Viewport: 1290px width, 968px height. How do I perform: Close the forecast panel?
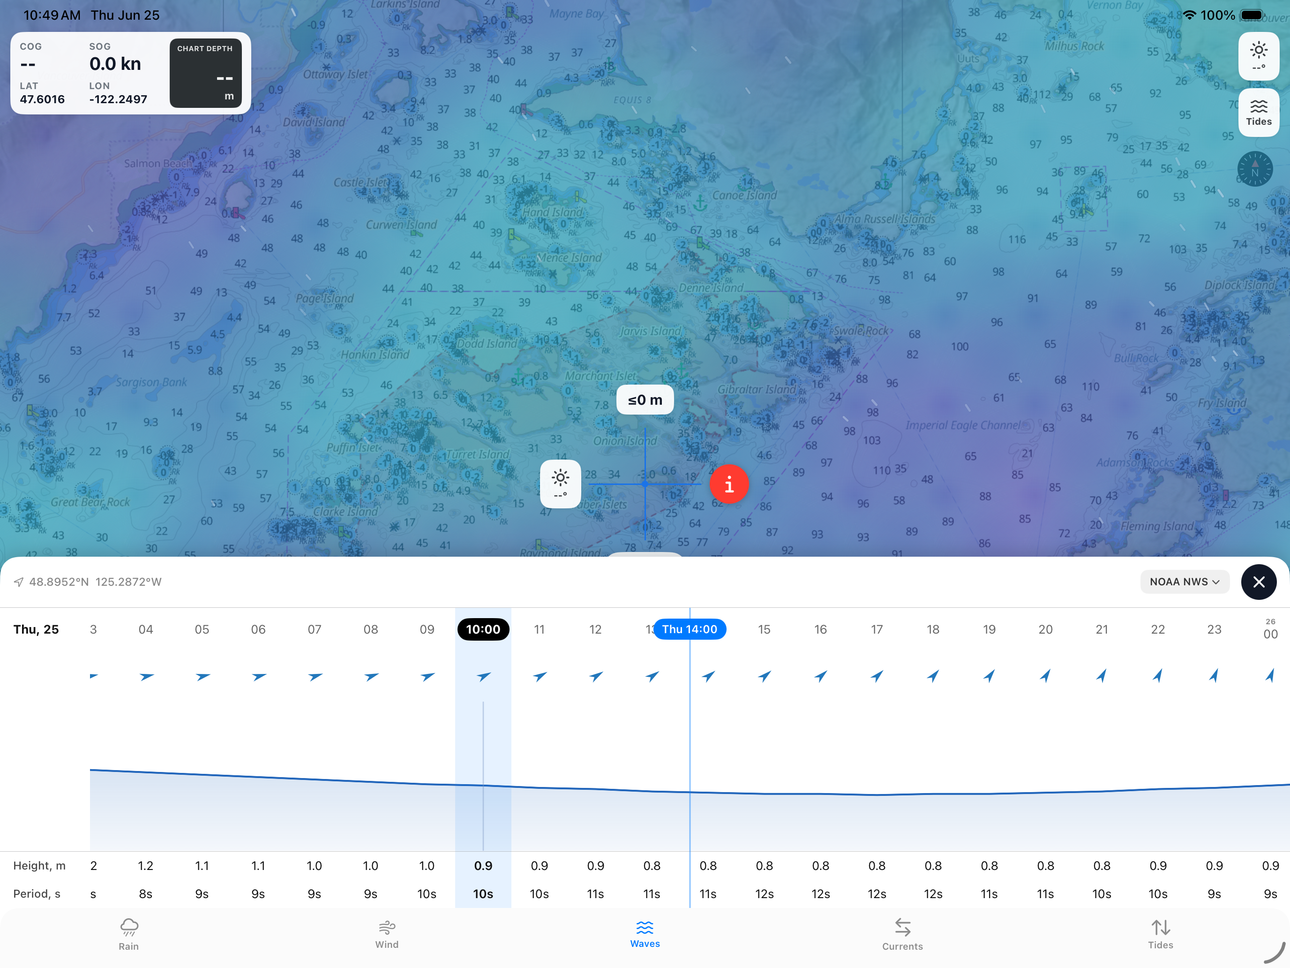(x=1259, y=582)
